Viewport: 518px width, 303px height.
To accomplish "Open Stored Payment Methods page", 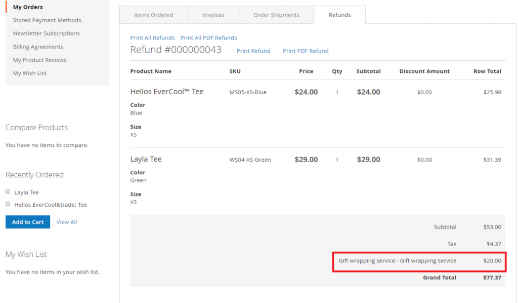I will [47, 20].
